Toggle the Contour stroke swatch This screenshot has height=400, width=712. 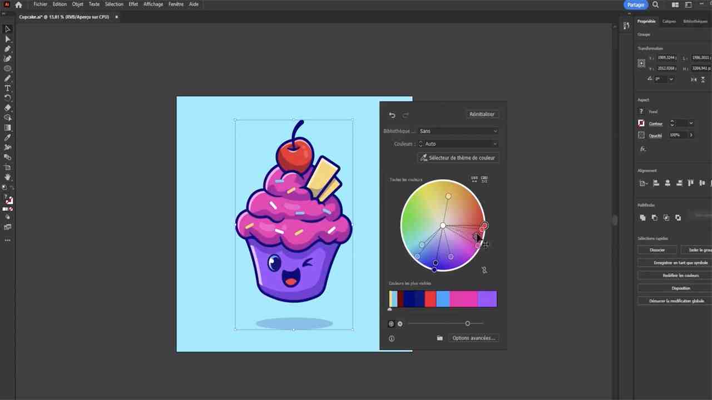coord(641,123)
